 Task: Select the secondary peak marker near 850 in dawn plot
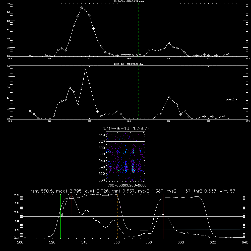[169, 43]
